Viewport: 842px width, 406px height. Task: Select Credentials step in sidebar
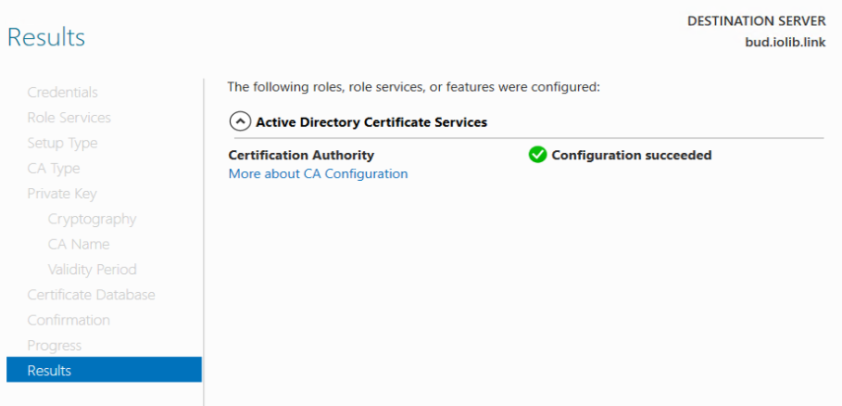(x=62, y=93)
